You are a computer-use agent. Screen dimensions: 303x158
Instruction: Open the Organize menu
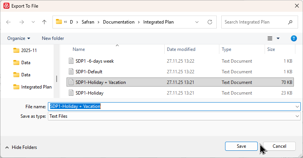point(19,38)
